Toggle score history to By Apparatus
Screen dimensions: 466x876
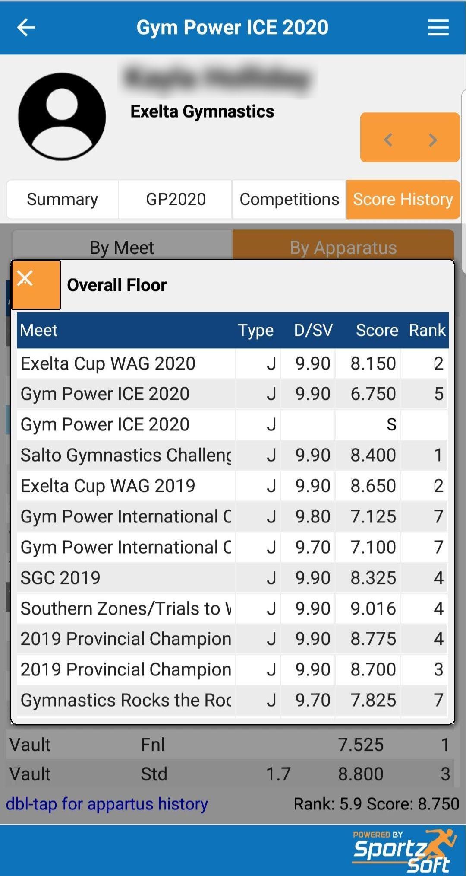click(x=343, y=247)
